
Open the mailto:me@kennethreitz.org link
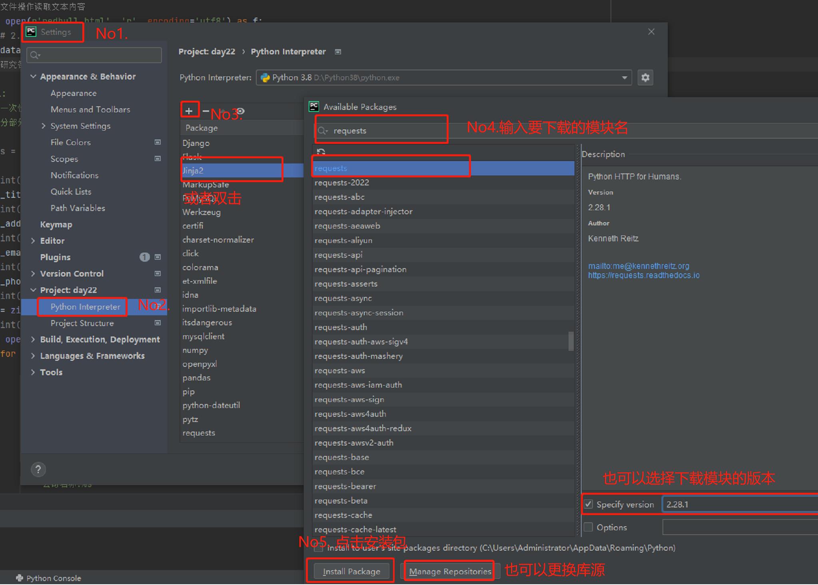(x=638, y=266)
